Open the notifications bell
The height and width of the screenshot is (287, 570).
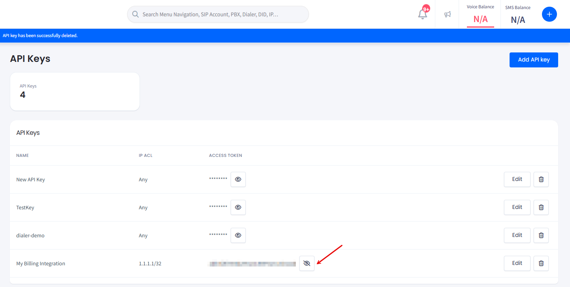click(423, 14)
